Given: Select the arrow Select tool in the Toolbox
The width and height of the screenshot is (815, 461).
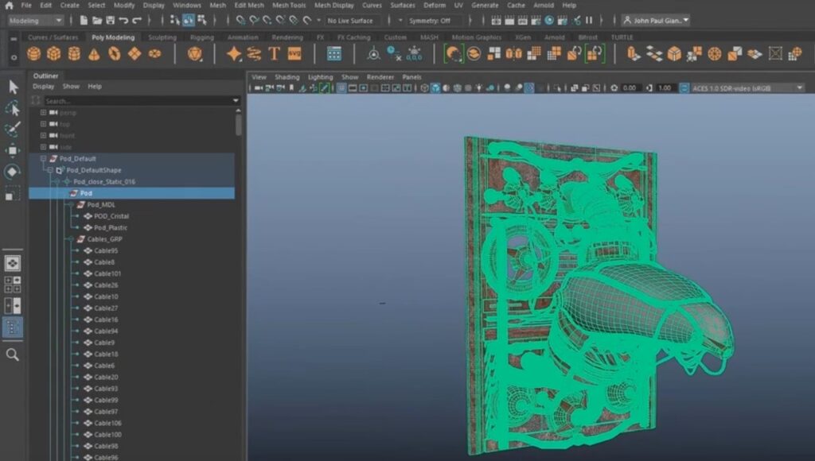Looking at the screenshot, I should click(12, 86).
